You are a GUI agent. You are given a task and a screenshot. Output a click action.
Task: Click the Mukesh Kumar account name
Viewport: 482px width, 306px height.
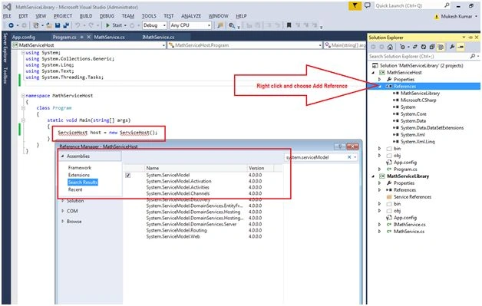(456, 16)
